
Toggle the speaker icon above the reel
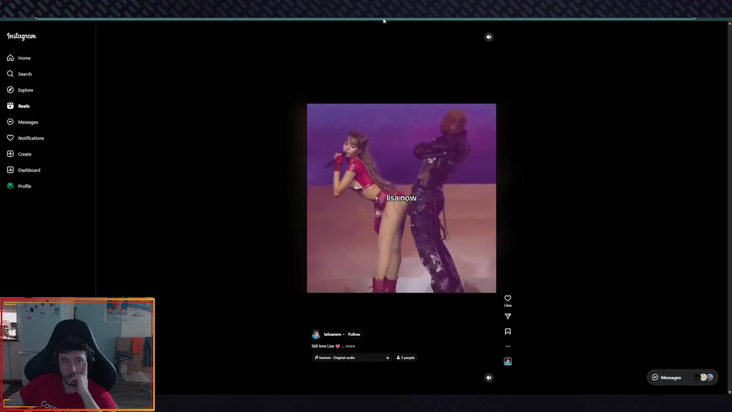click(x=489, y=37)
